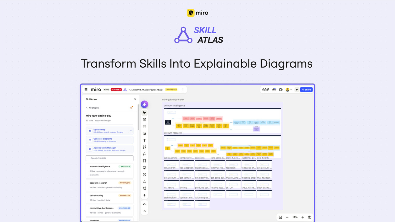Start a video call

tap(281, 90)
